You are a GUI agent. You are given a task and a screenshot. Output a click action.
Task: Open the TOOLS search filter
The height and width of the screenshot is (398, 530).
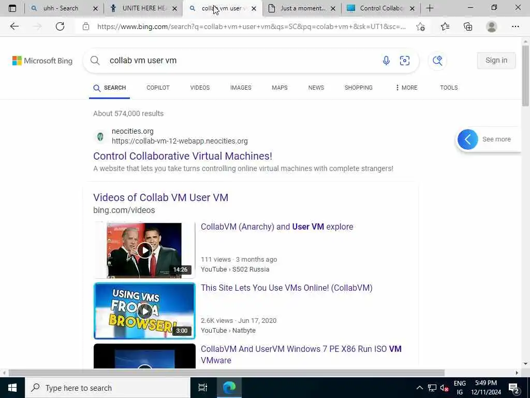(x=449, y=88)
